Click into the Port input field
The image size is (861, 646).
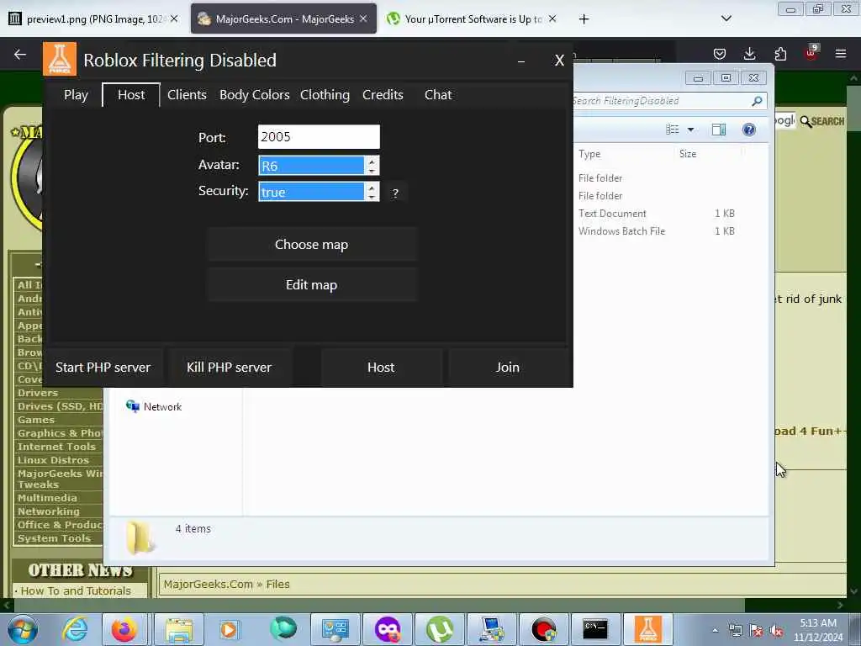(x=319, y=137)
